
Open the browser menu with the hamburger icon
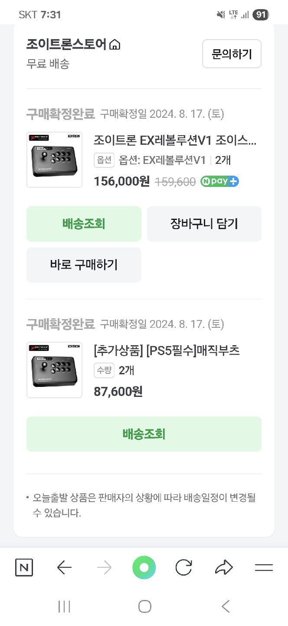click(x=264, y=567)
